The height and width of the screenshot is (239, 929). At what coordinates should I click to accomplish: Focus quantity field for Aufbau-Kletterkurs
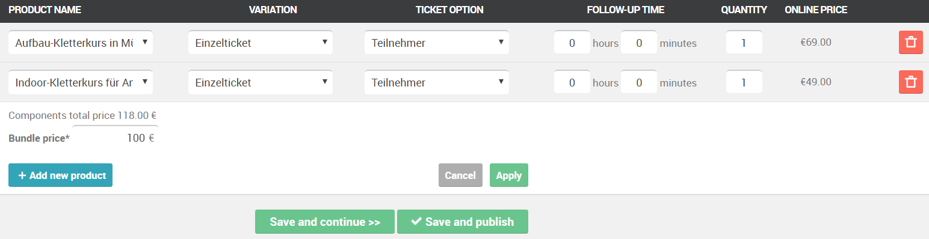click(x=744, y=43)
